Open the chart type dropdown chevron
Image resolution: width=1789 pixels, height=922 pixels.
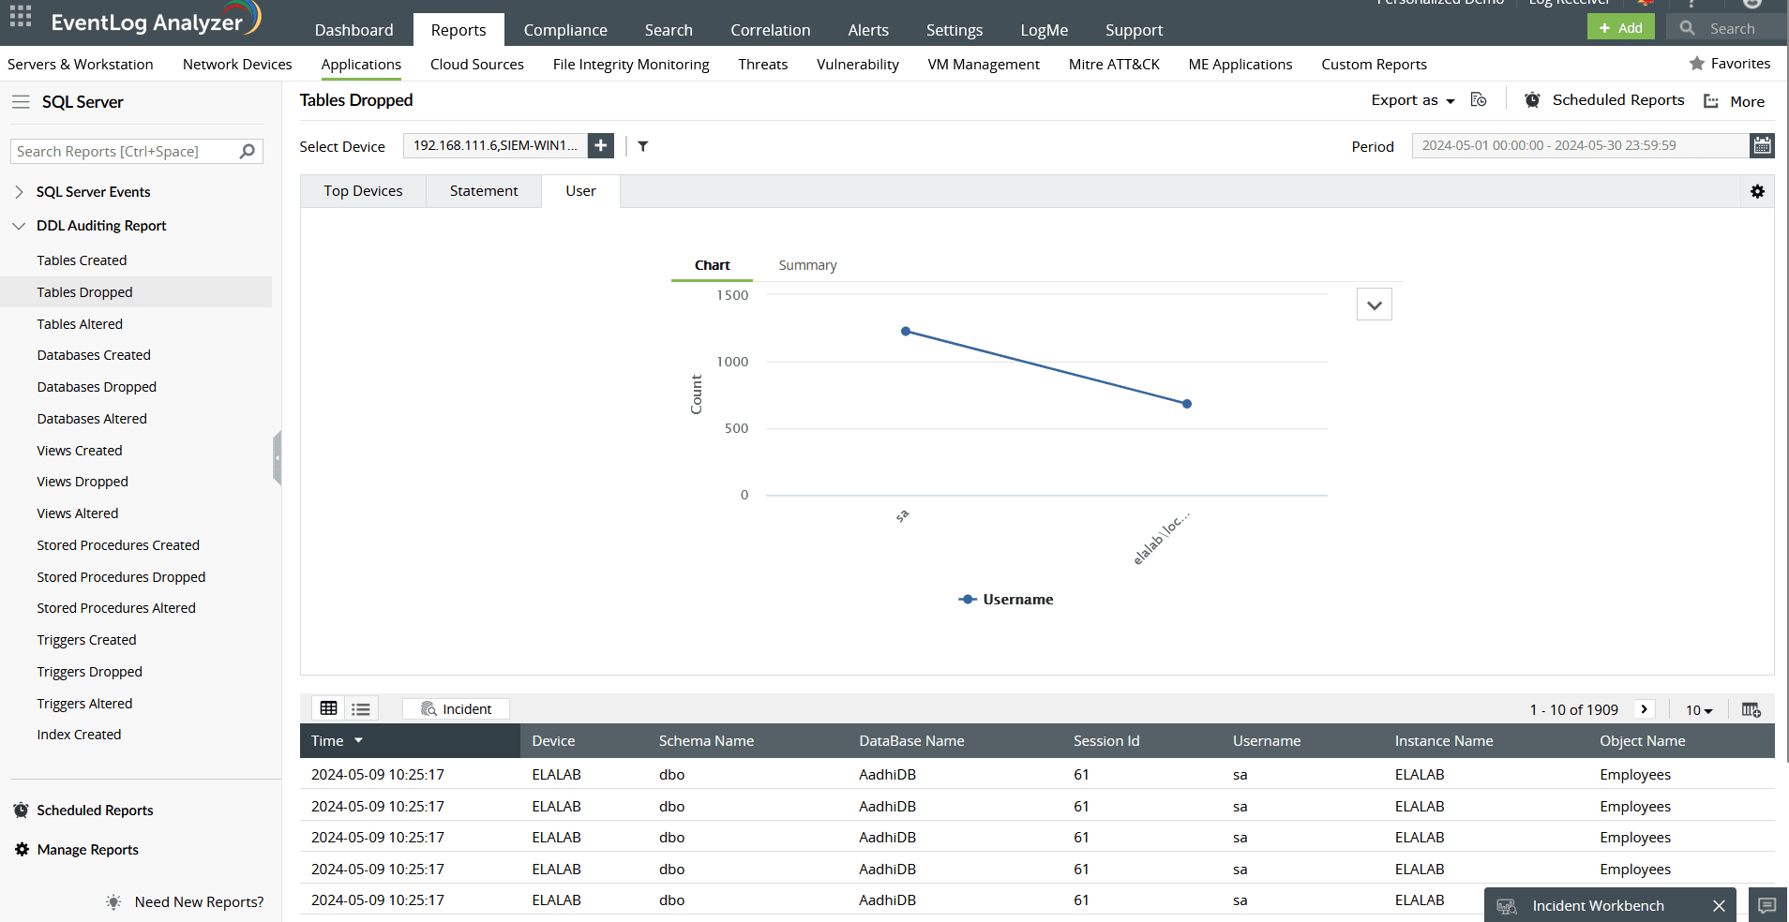pos(1375,305)
